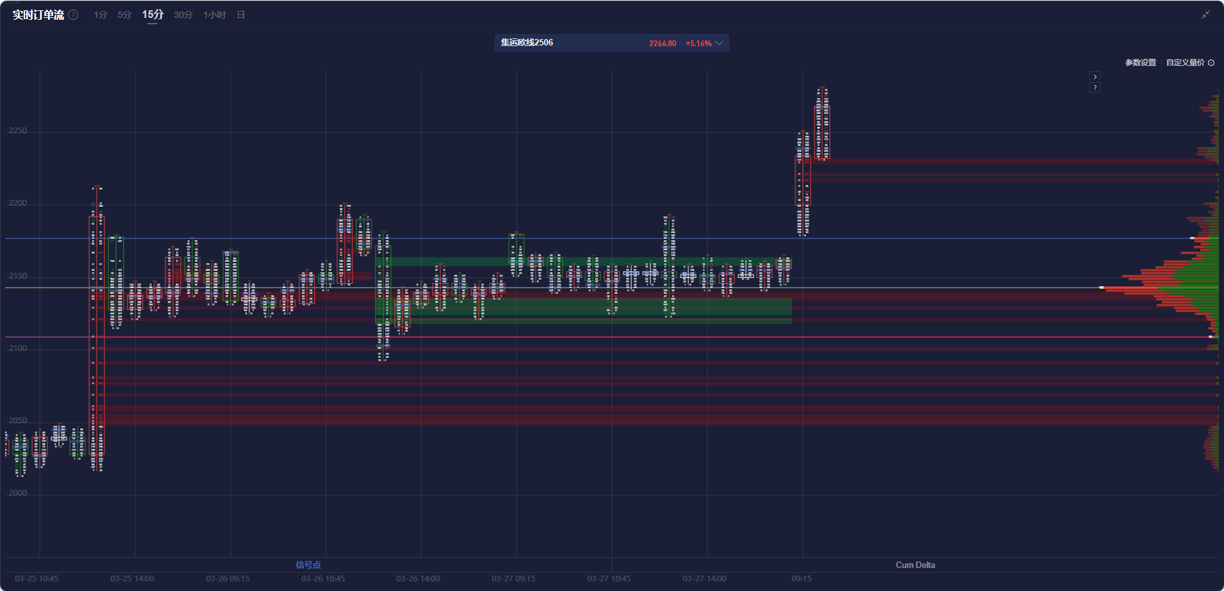Click the tall candle spanning 2050 to 2200
Image resolution: width=1224 pixels, height=591 pixels.
[97, 328]
